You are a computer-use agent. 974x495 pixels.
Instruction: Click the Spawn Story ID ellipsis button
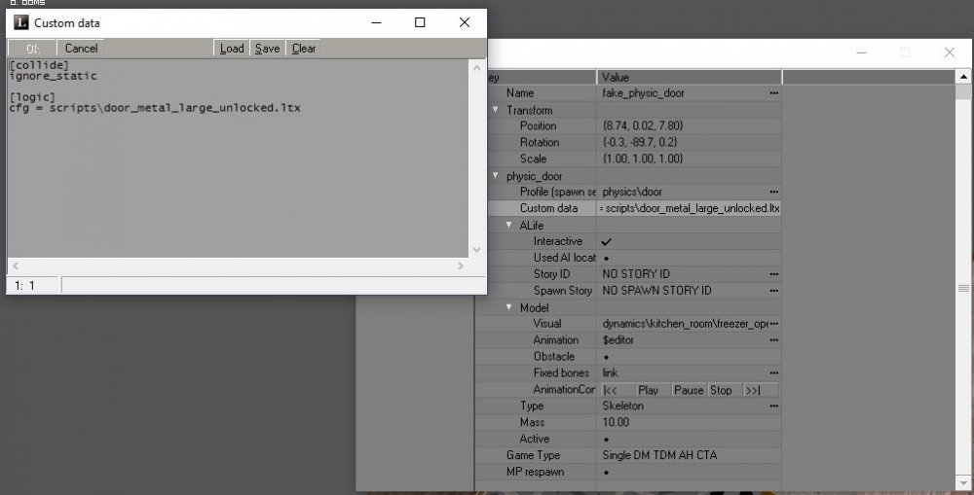(773, 291)
